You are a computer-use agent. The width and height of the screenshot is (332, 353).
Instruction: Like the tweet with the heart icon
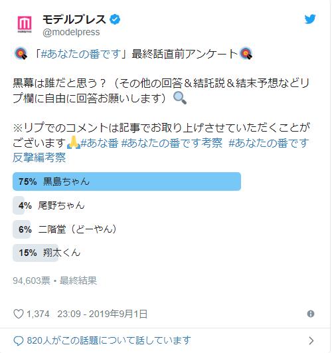click(x=19, y=314)
